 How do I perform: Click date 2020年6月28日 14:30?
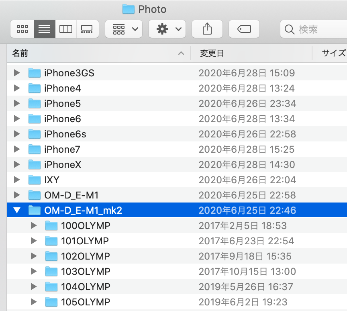click(247, 165)
